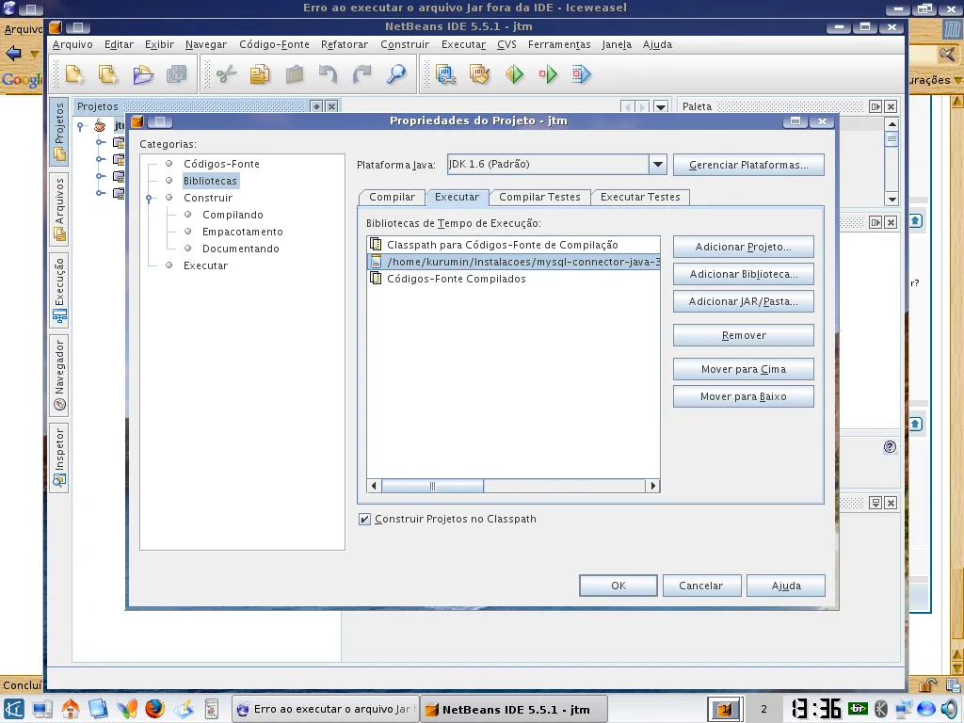Click the horizontal scrollbar in the libraries list
The height and width of the screenshot is (723, 964).
click(432, 486)
